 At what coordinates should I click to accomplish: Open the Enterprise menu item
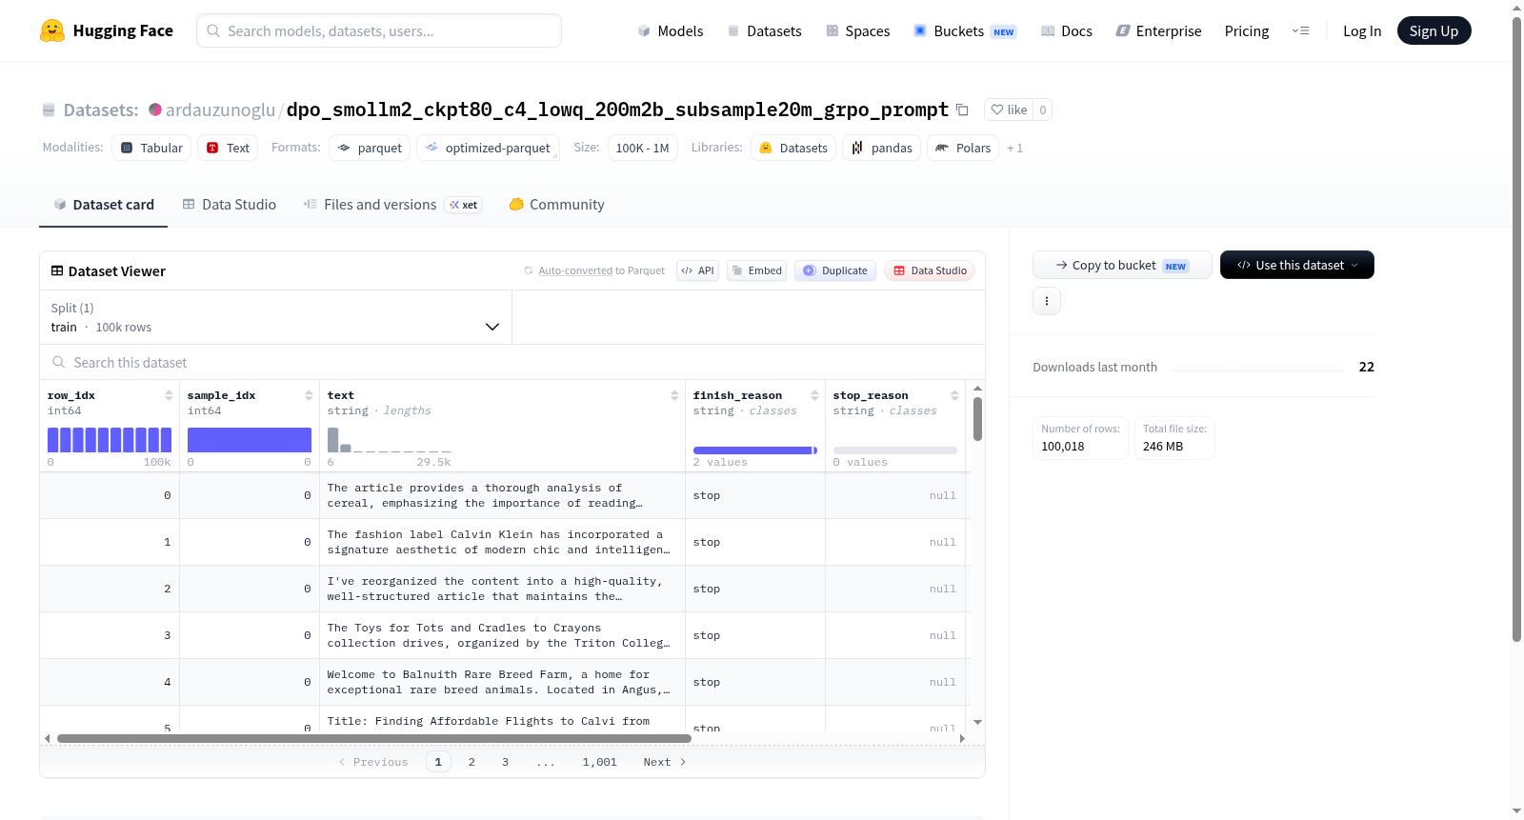(x=1159, y=31)
